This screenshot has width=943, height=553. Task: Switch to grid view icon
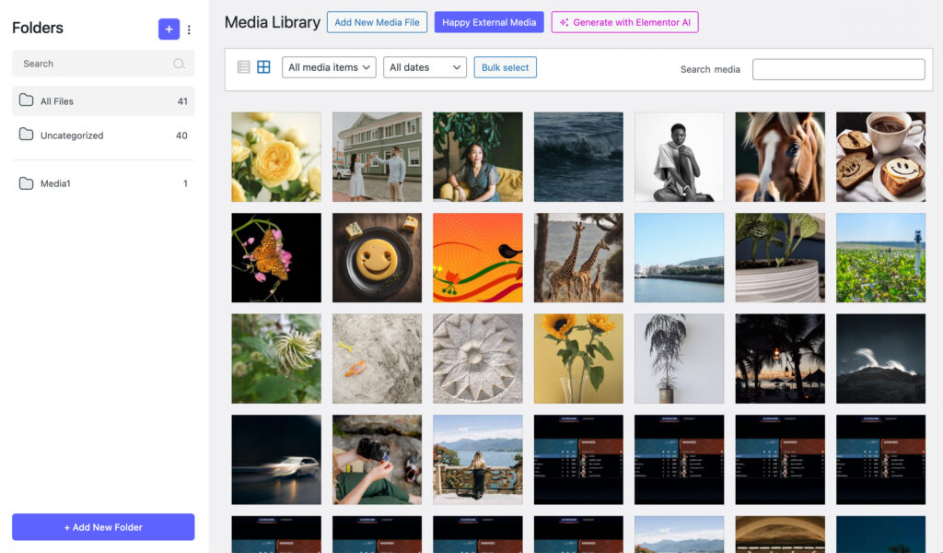[x=263, y=66]
